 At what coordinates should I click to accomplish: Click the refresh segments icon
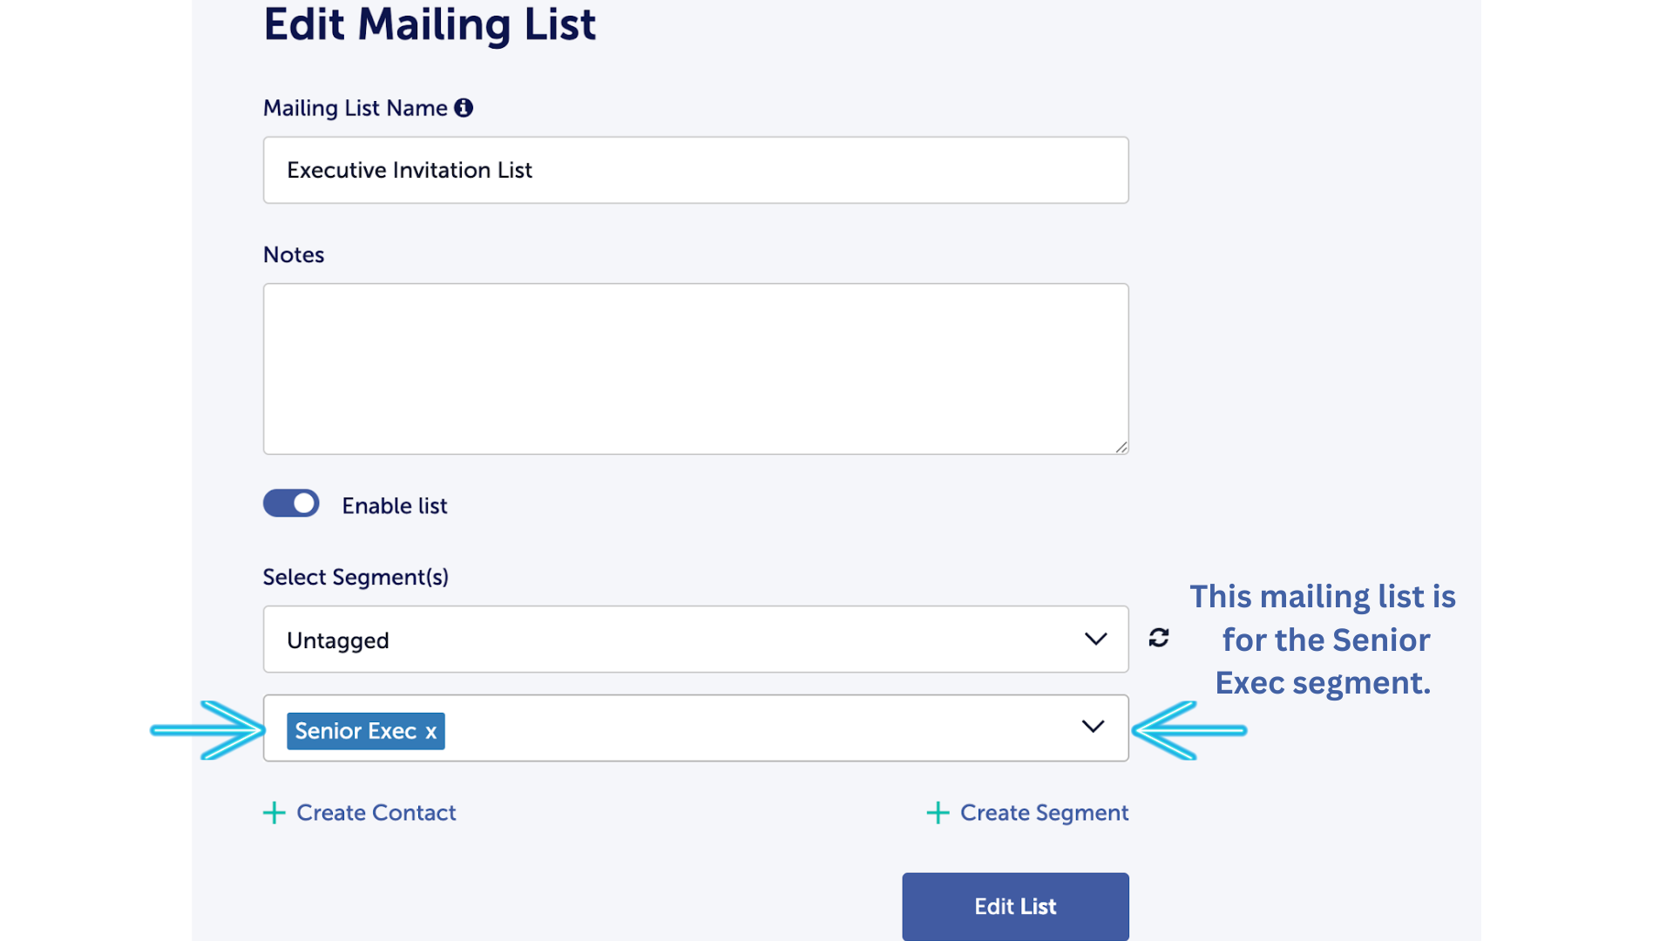coord(1158,638)
